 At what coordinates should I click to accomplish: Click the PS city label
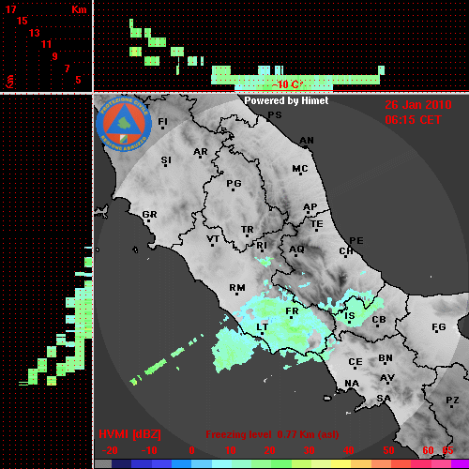(275, 115)
